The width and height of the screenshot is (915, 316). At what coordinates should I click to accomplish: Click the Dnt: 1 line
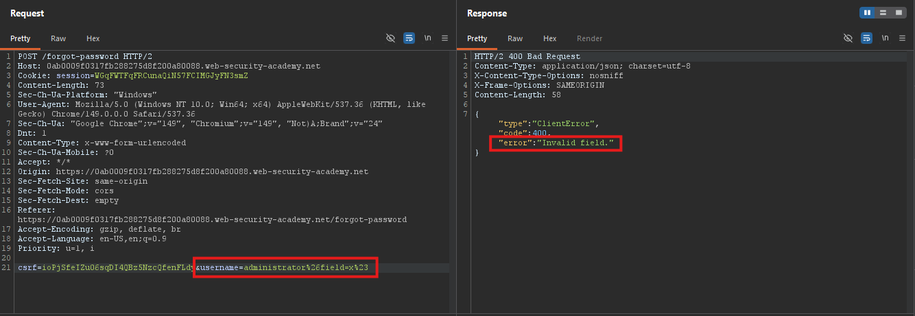[x=32, y=134]
